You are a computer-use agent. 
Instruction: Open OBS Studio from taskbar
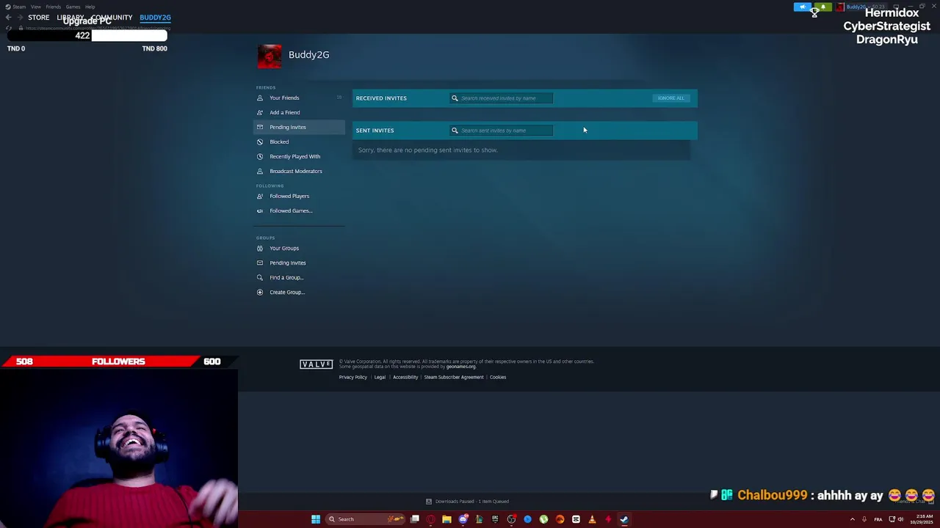[x=511, y=519]
